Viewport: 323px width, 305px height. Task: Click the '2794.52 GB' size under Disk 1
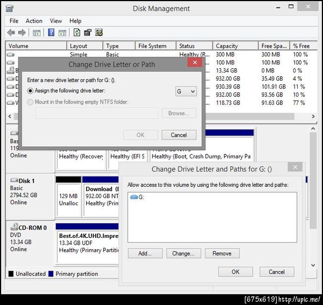[x=24, y=195]
